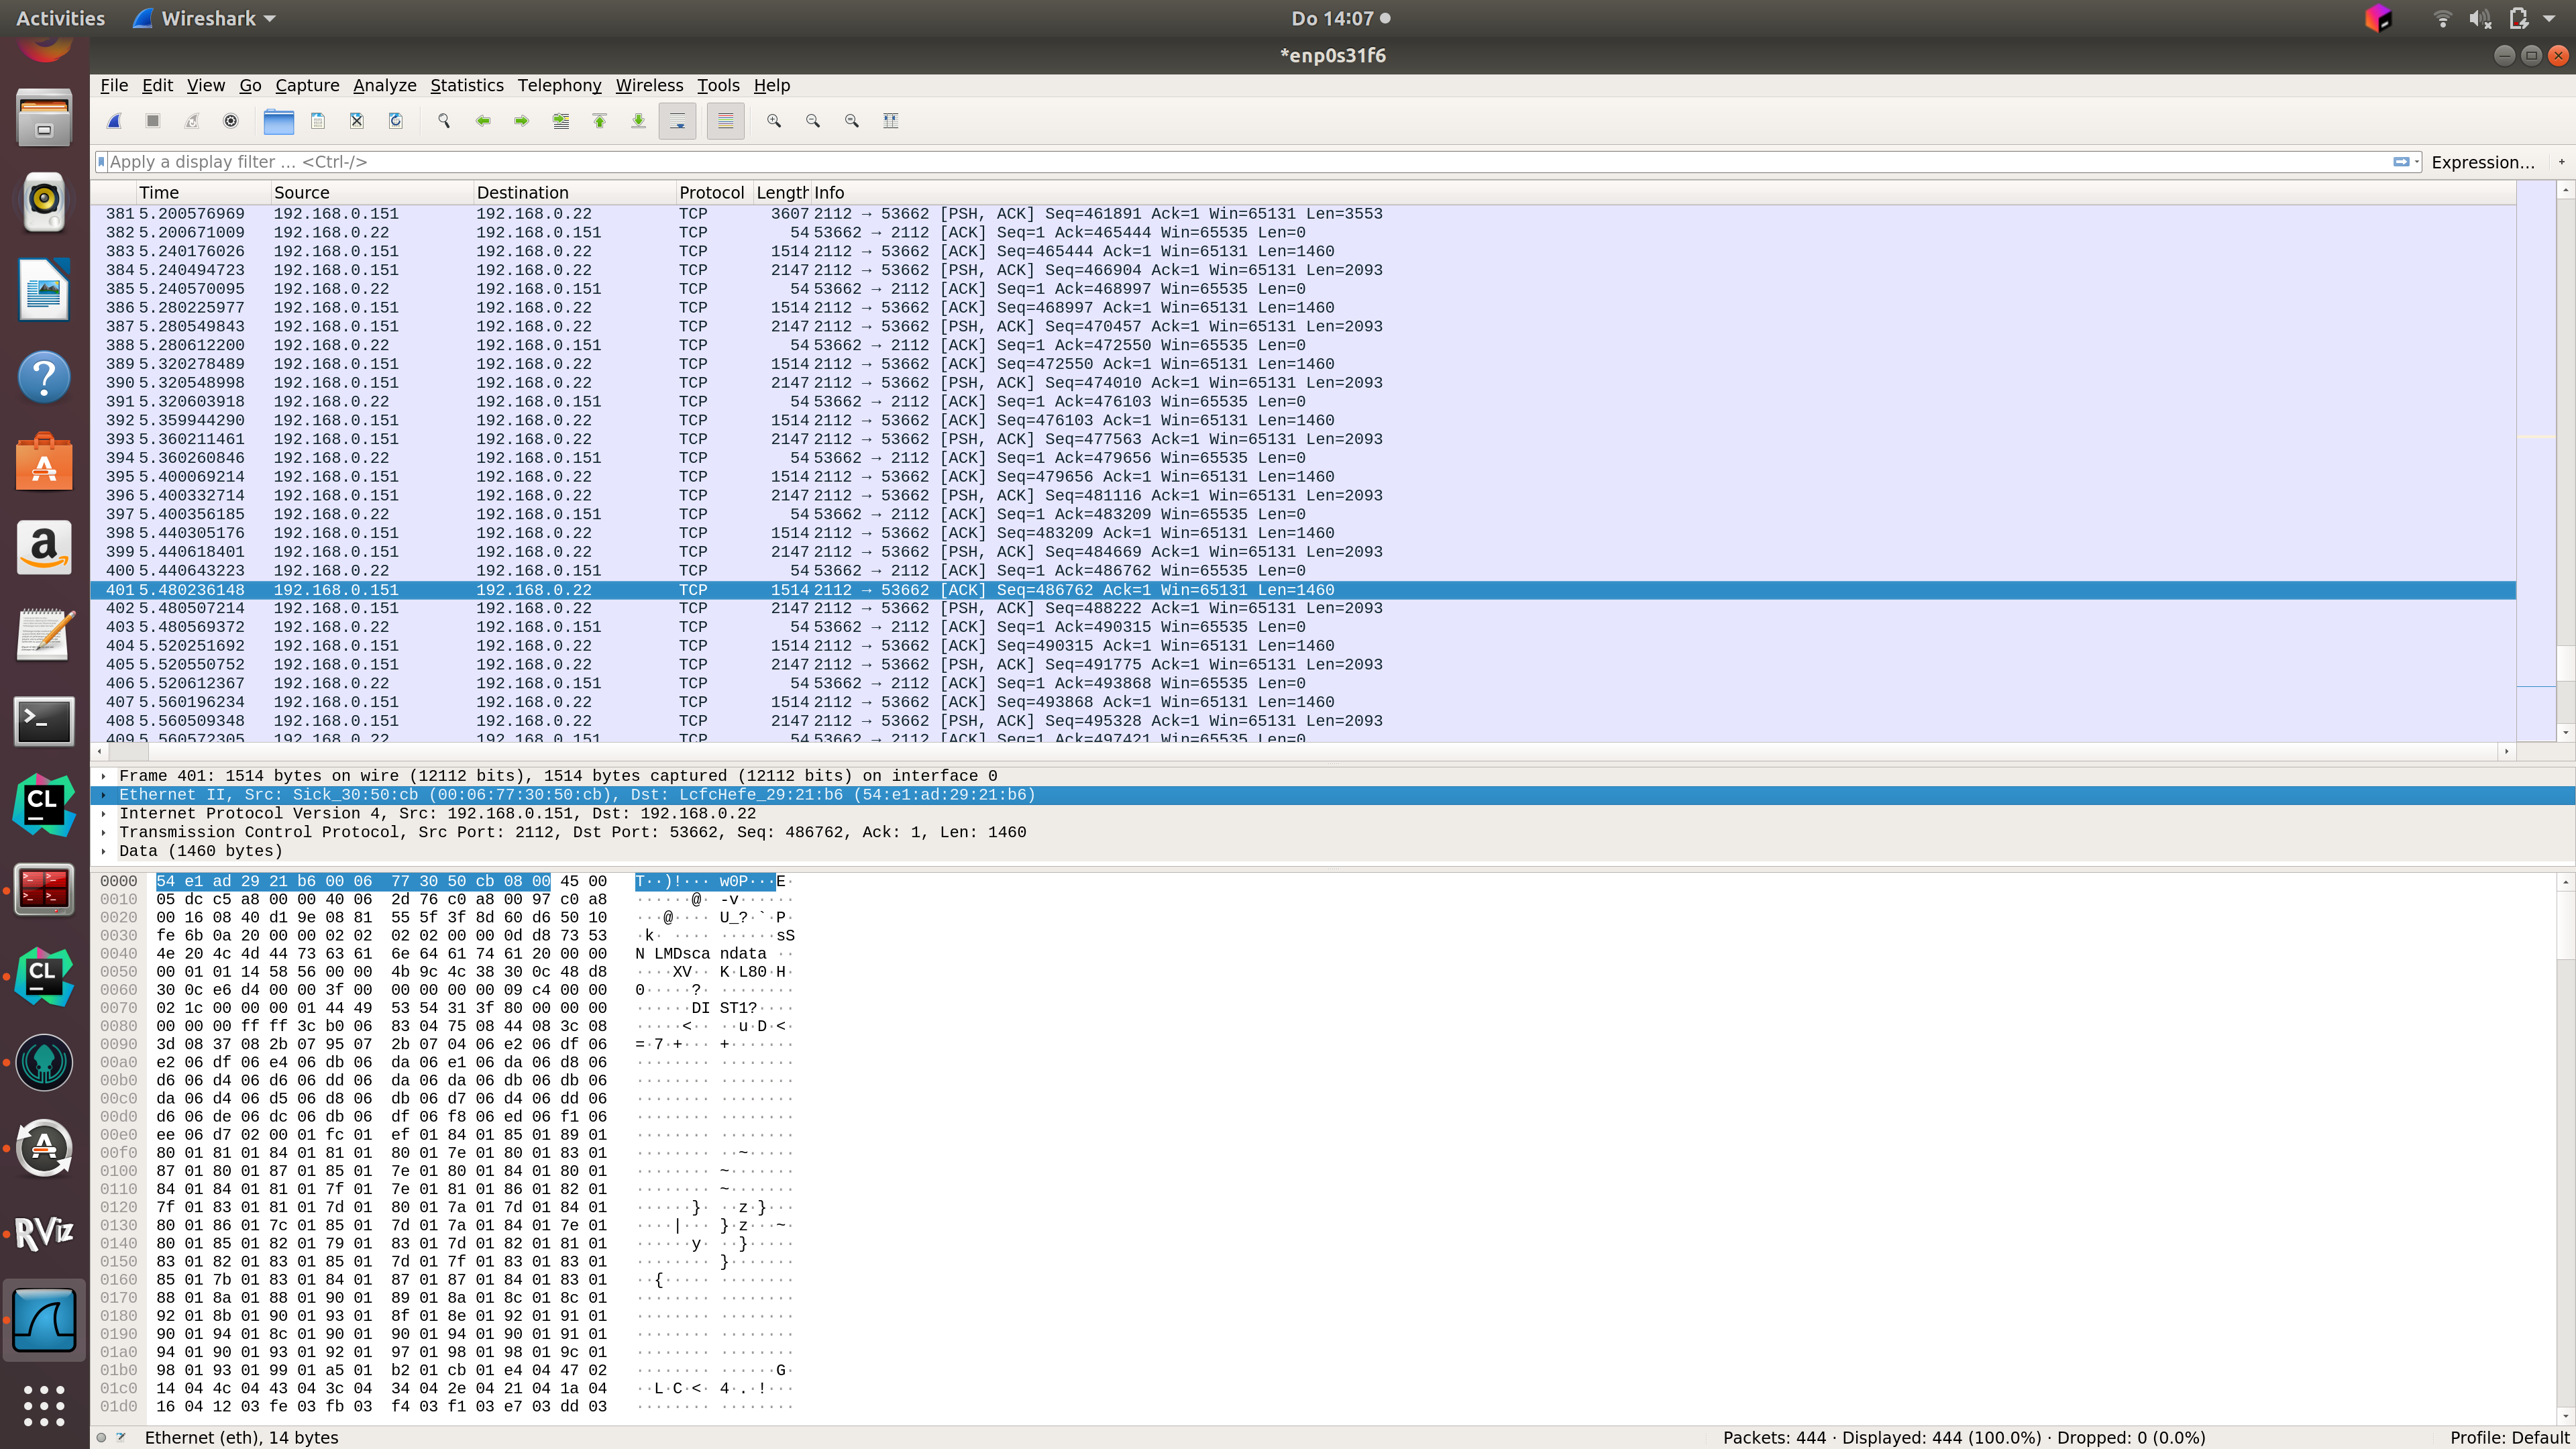Toggle auto-scroll in live capture
This screenshot has height=1449, width=2576.
pyautogui.click(x=677, y=120)
